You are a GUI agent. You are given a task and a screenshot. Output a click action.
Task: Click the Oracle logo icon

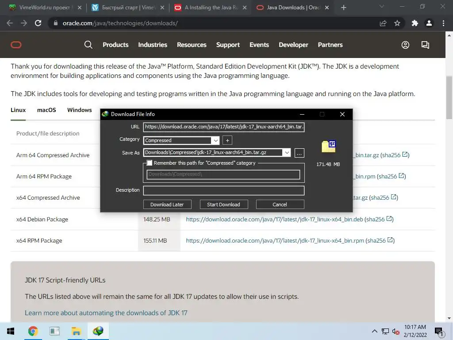16,45
